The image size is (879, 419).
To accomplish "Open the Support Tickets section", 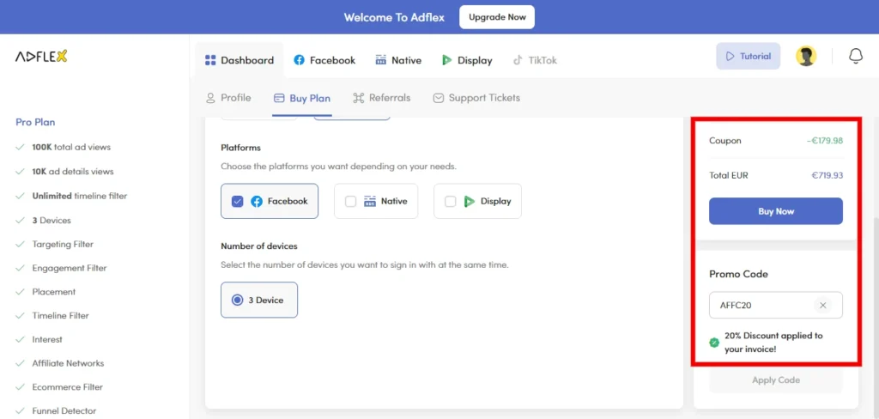I will click(x=476, y=98).
